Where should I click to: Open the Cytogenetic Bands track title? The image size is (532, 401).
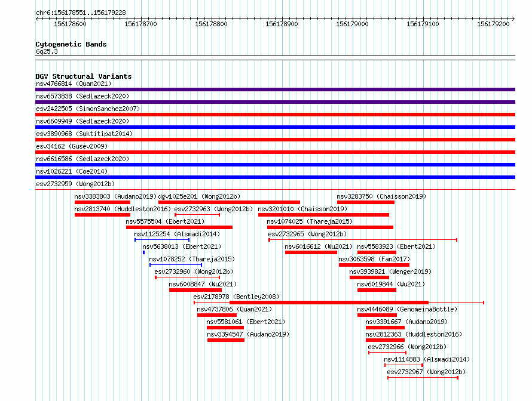(71, 44)
